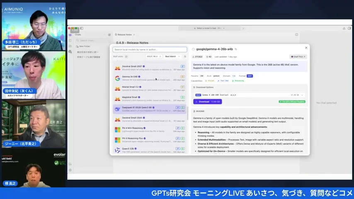354x199 pixels.
Task: Click the GGUF format badge
Action: coord(250,76)
